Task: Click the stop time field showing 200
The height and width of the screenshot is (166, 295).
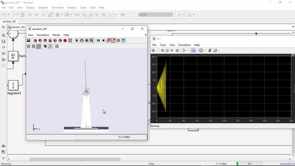Action: (127, 14)
